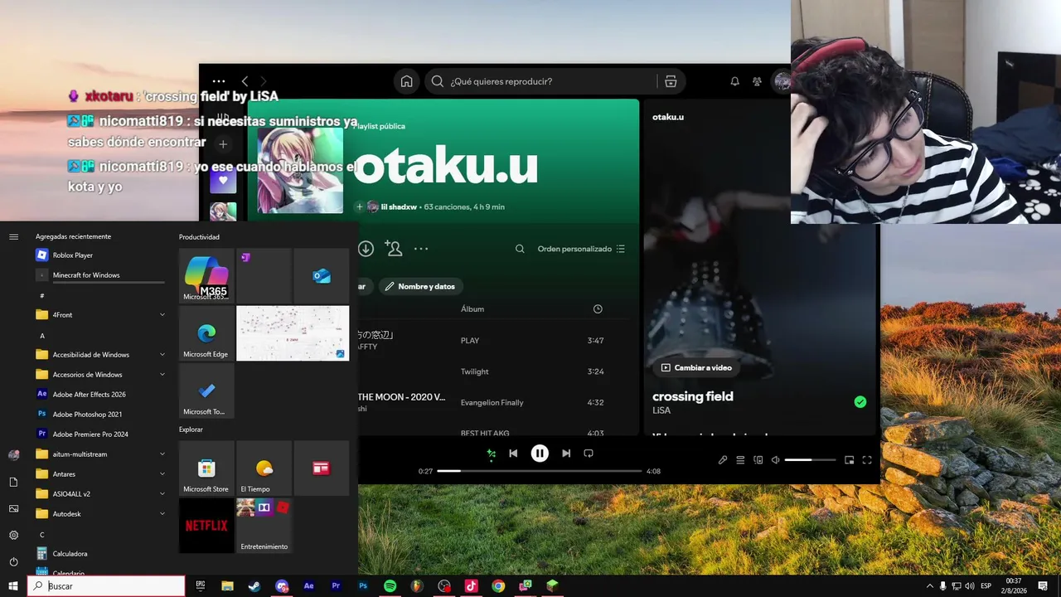
Task: Open Orden personalizado sort dropdown
Action: (581, 249)
